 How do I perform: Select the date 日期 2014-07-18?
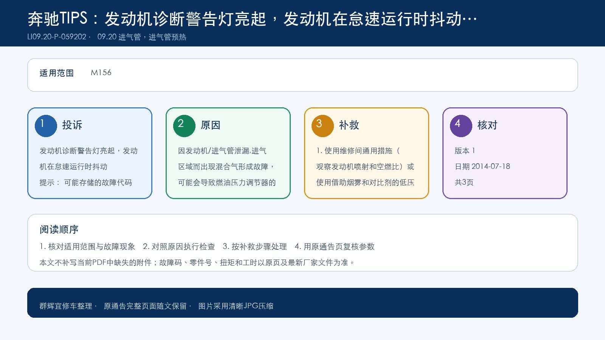[x=482, y=167]
